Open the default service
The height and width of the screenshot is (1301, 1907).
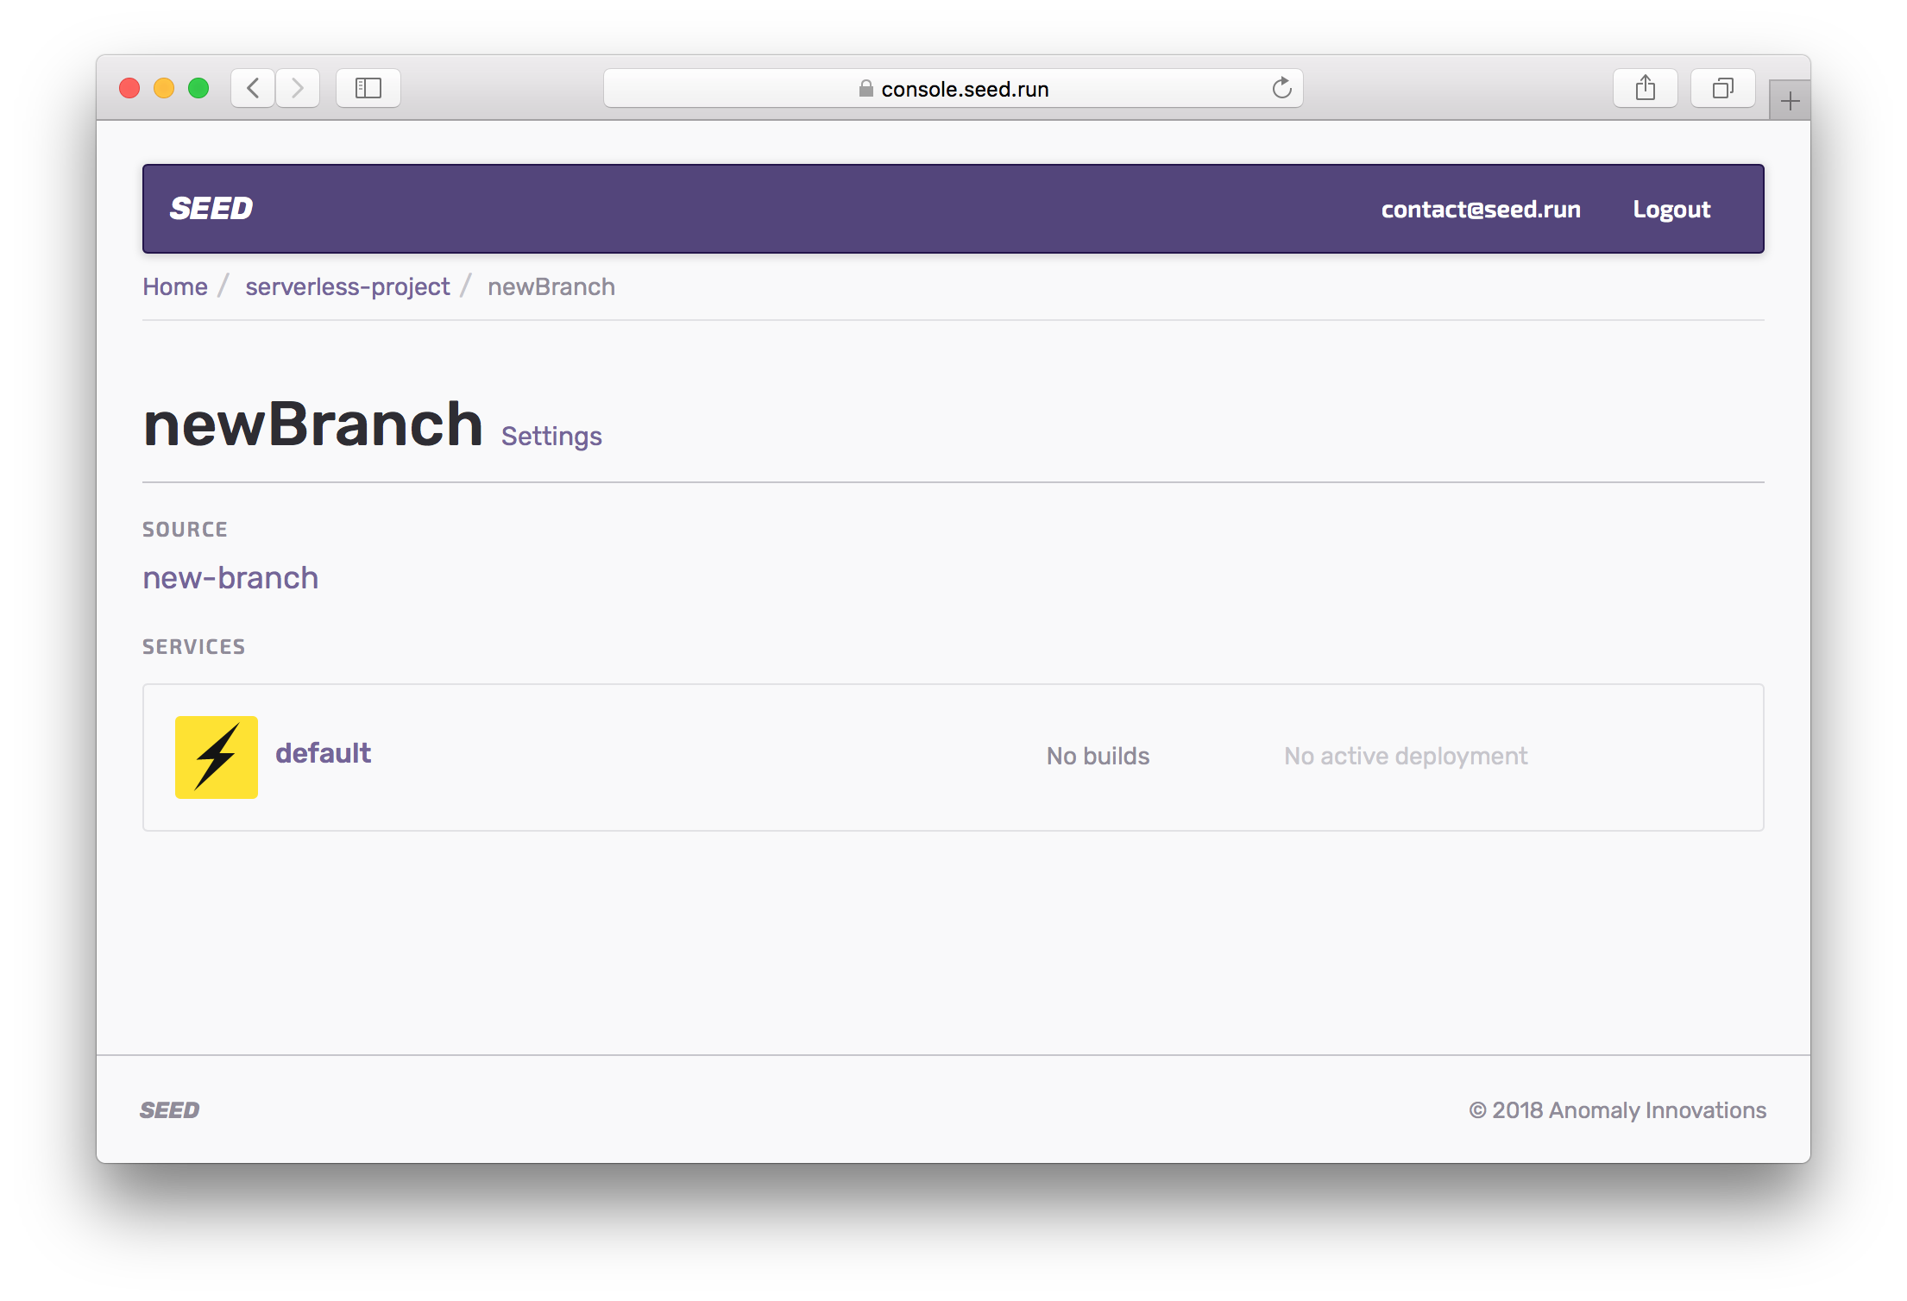pyautogui.click(x=323, y=753)
